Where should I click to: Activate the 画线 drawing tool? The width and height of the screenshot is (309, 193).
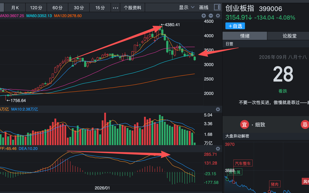pos(204,7)
